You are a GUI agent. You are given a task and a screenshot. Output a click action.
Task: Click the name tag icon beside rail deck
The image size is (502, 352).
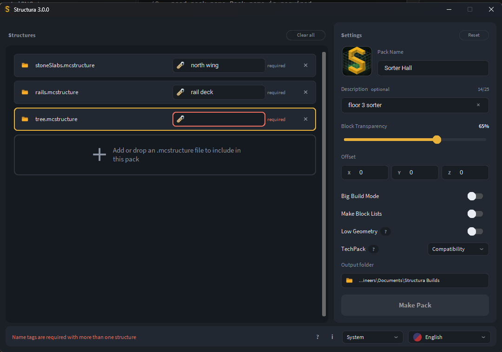pyautogui.click(x=180, y=92)
